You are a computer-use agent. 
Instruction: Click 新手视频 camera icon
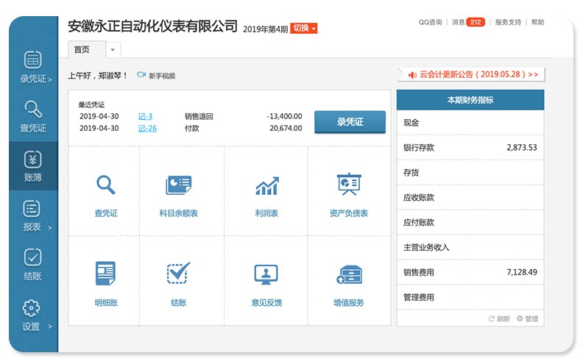141,75
